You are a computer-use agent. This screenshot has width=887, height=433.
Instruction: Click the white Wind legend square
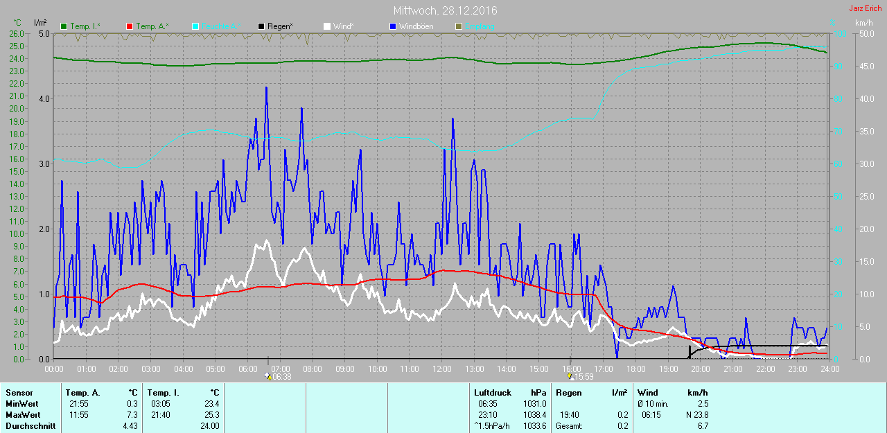pos(327,26)
